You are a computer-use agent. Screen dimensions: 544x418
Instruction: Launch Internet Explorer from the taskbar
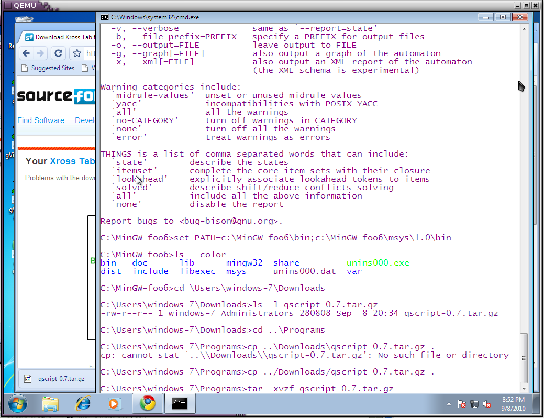point(83,403)
